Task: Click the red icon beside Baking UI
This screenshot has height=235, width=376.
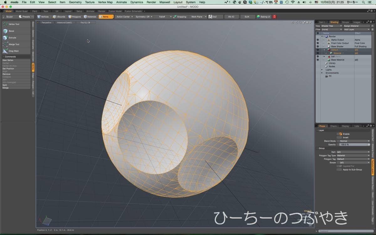Action: coord(274,17)
